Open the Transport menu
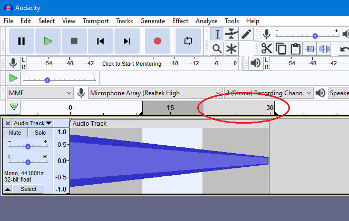 [x=96, y=21]
